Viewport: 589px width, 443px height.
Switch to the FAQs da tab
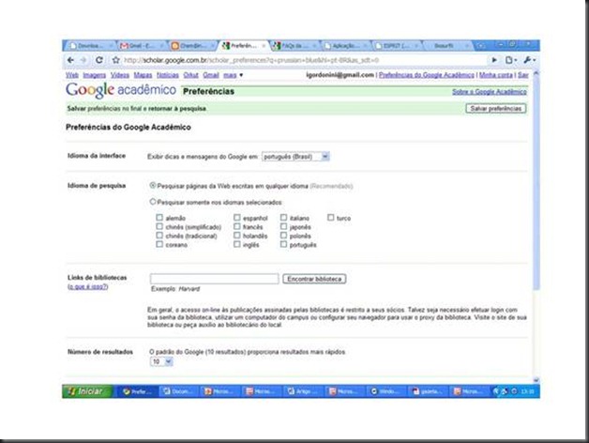coord(294,46)
